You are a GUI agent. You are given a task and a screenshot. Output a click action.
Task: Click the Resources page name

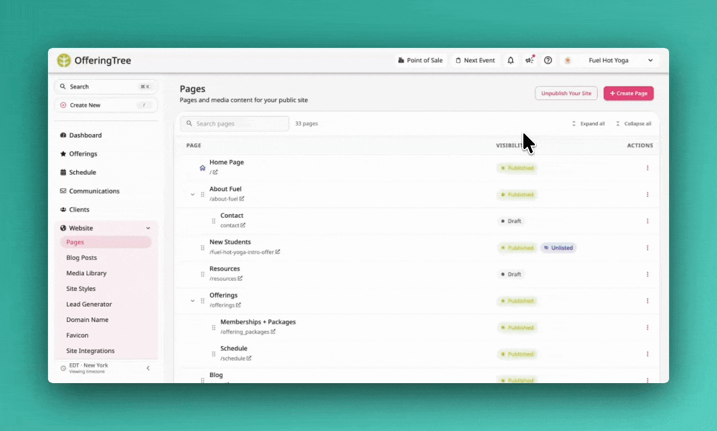click(225, 268)
